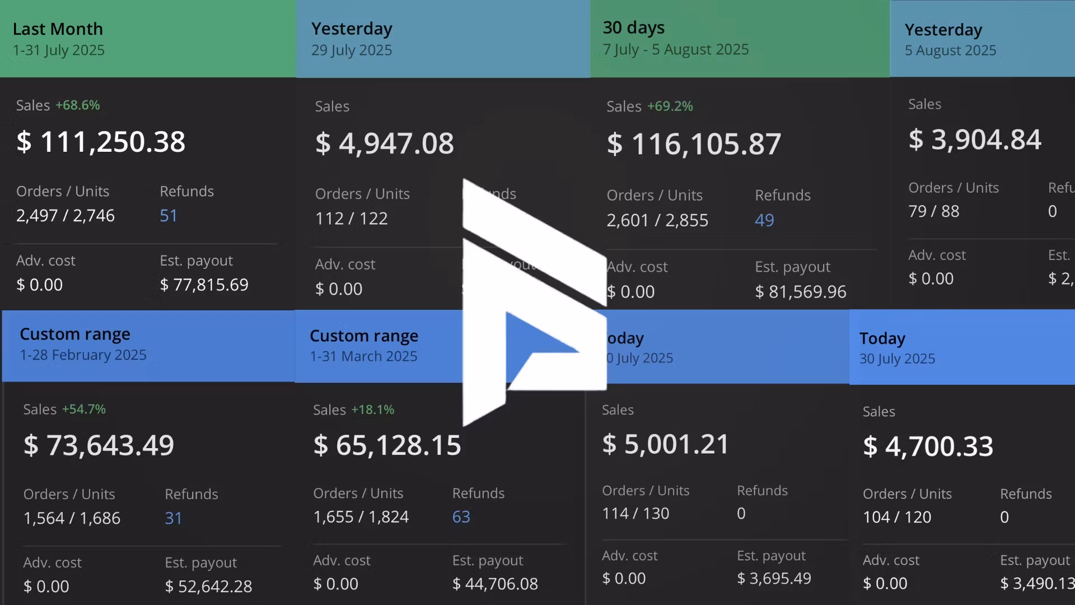Click the $ 4,700.33 Today sales figure

928,446
